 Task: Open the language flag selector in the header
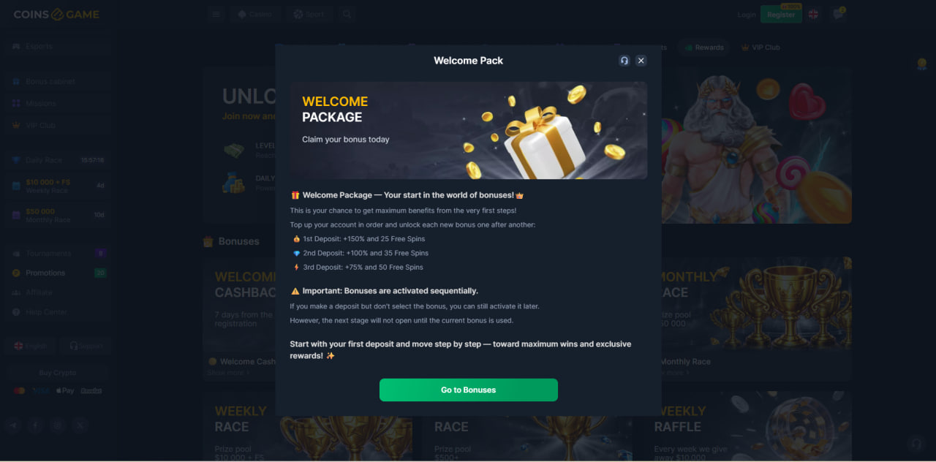point(813,14)
